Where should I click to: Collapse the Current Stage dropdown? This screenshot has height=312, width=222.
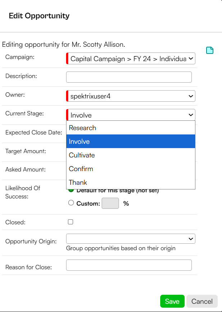[131, 115]
